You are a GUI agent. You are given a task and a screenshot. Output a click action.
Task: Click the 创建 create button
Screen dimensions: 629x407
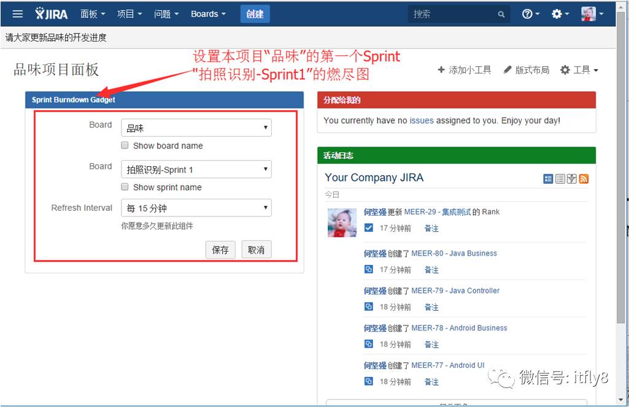point(255,14)
